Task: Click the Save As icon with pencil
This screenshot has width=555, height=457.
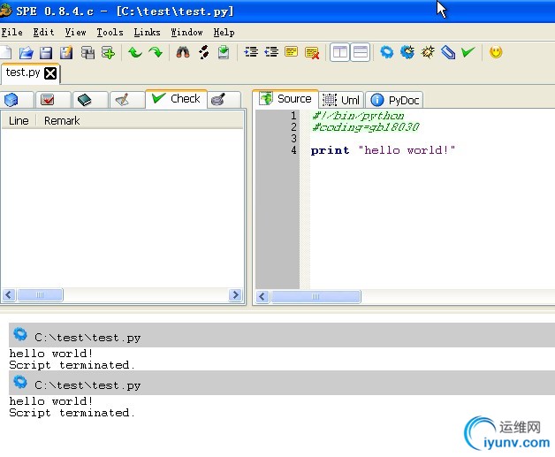Action: pos(66,52)
